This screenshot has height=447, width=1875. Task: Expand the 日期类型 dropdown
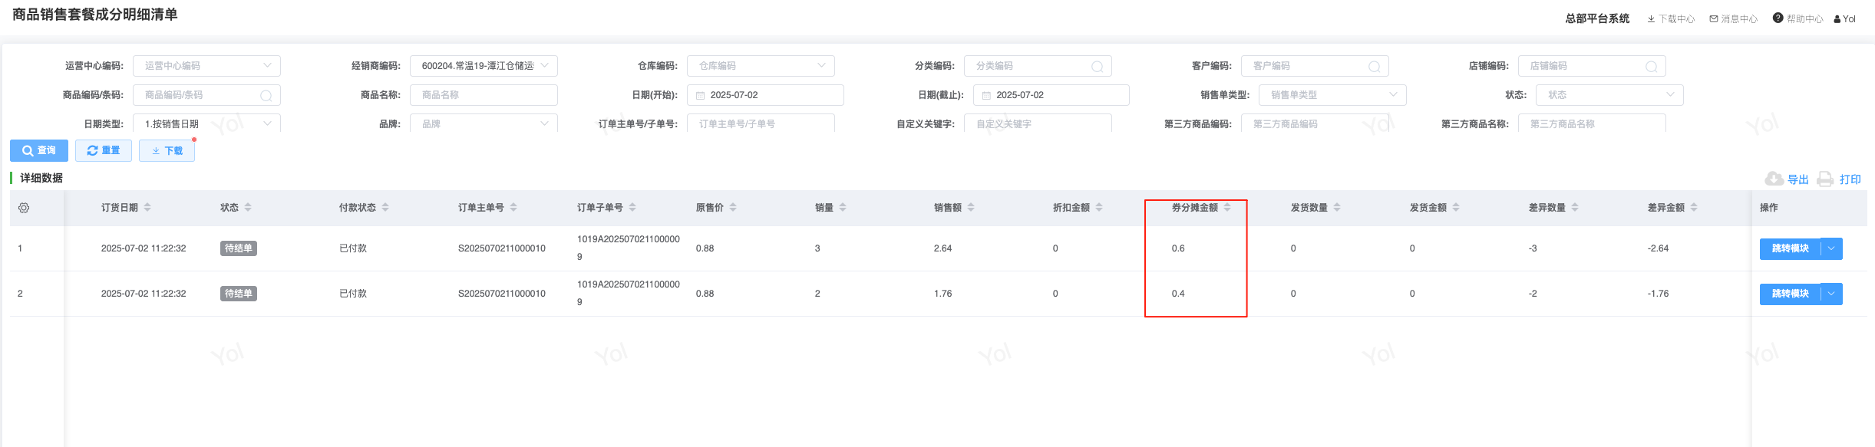pos(267,123)
